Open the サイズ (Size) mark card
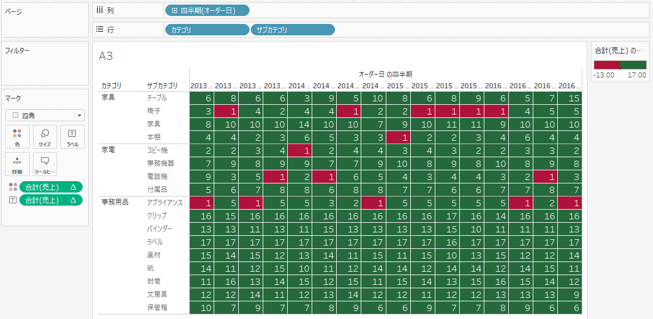653x319 pixels. tap(45, 137)
